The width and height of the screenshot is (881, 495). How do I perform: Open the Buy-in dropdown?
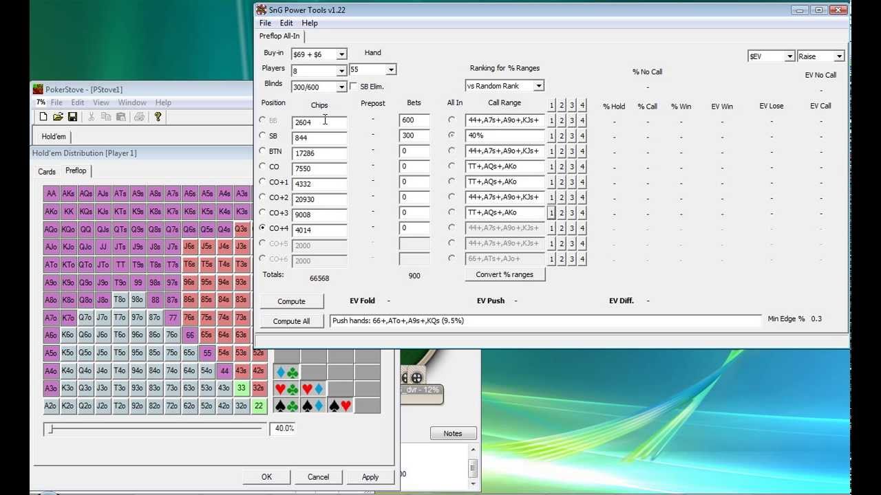(x=341, y=54)
